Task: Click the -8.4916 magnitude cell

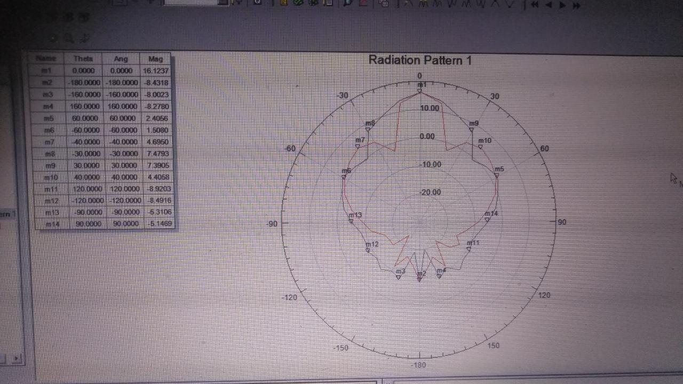Action: click(158, 201)
